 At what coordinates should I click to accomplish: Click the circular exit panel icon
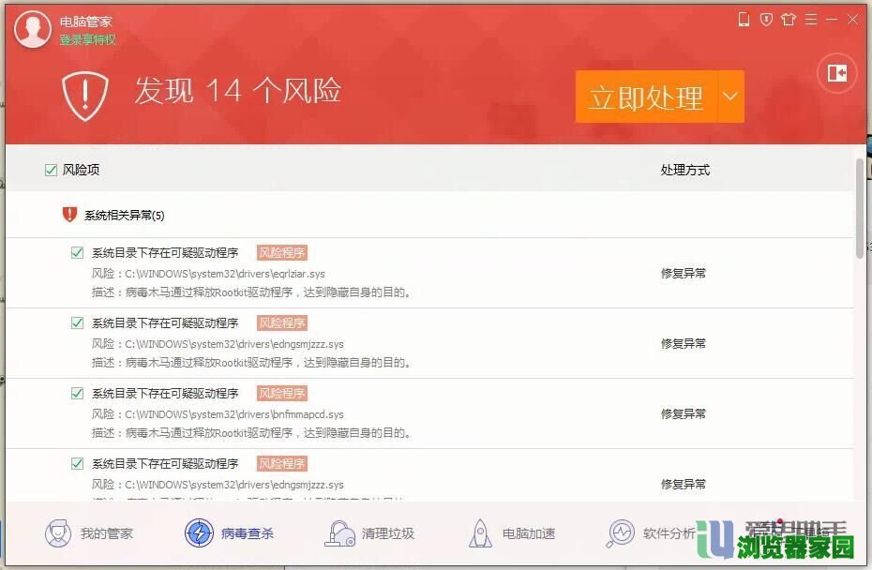click(x=837, y=73)
